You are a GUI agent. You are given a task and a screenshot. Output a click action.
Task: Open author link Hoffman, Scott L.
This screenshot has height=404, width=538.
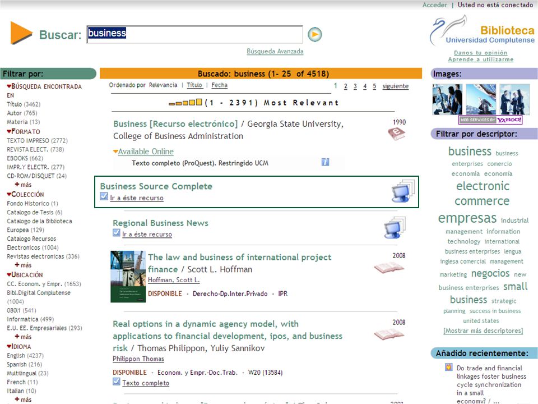coord(174,280)
